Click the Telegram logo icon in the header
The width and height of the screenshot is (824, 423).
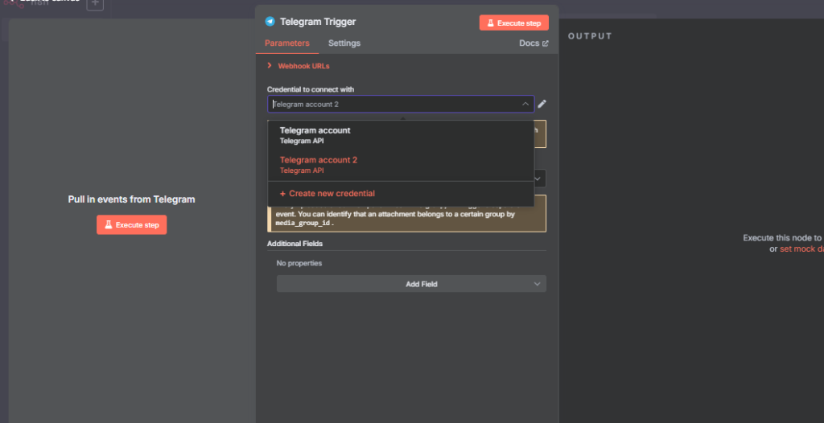tap(270, 22)
